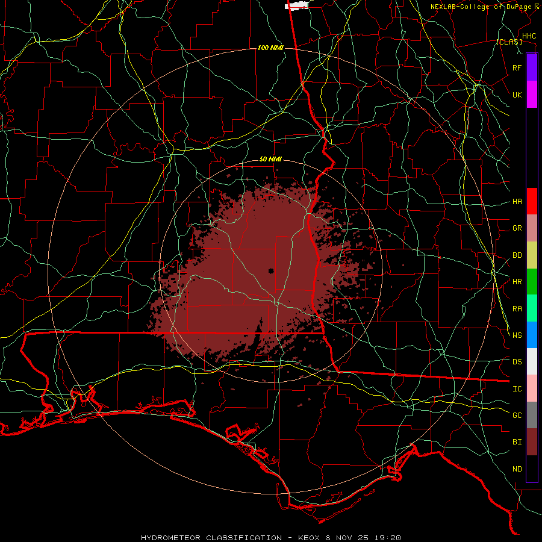542x542 pixels.
Task: Click the WS legend label
Action: coord(517,335)
